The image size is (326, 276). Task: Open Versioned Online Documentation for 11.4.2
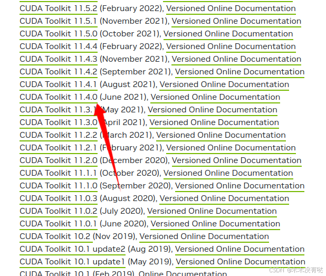tap(239, 72)
